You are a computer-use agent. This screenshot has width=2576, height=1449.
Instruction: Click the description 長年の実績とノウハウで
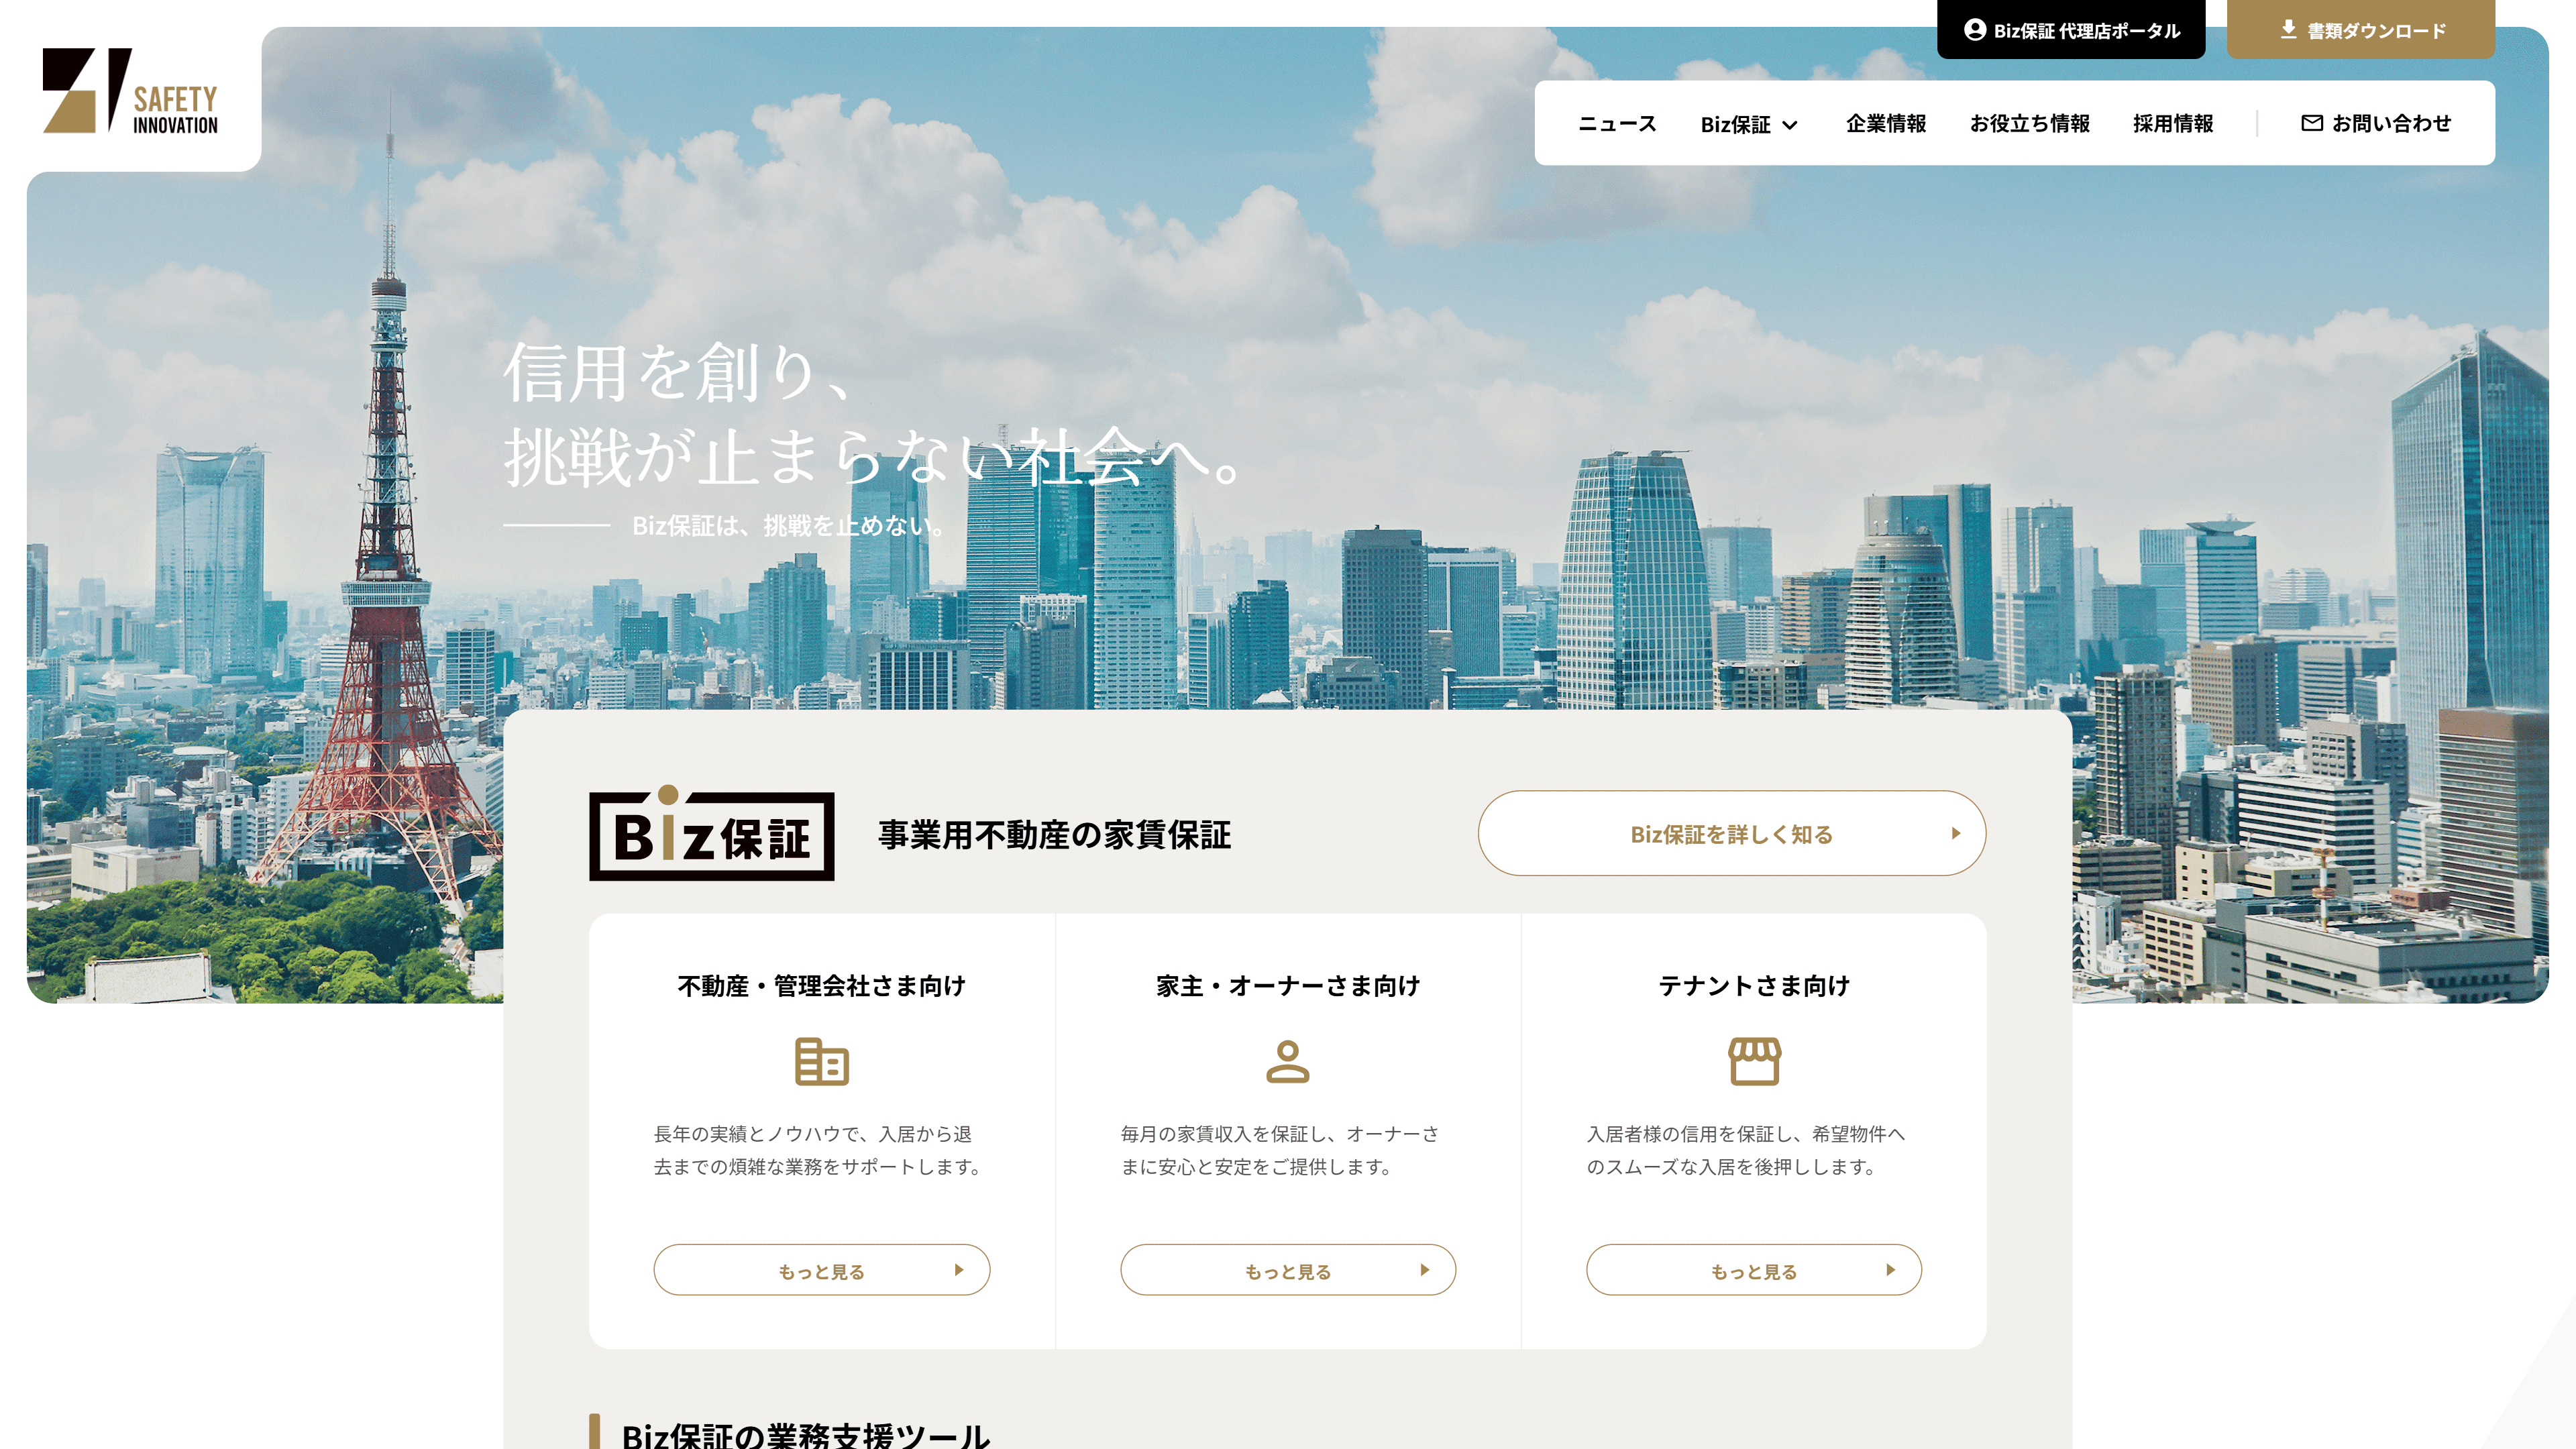[818, 1150]
